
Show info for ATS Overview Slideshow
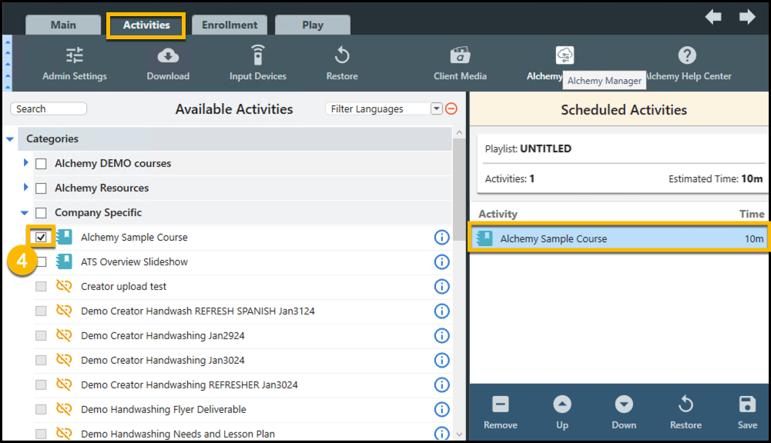pos(441,261)
